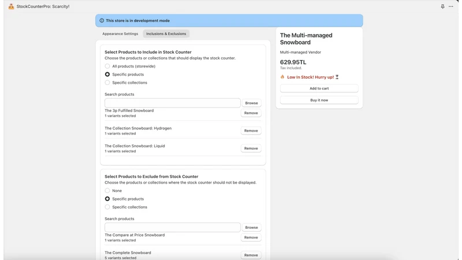Click Browse in the Exclude section
This screenshot has height=260, width=462.
click(x=251, y=227)
